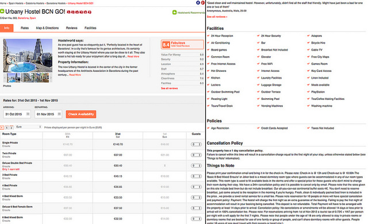The height and width of the screenshot is (224, 368).
Task: Click the Adaptors facility checkmark icon
Action: coord(308,36)
